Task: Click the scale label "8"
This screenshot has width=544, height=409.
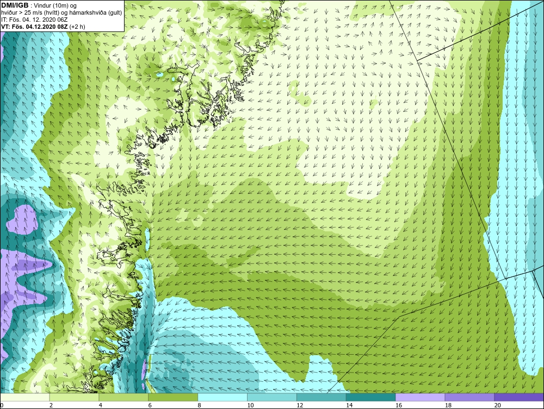Action: click(x=199, y=405)
